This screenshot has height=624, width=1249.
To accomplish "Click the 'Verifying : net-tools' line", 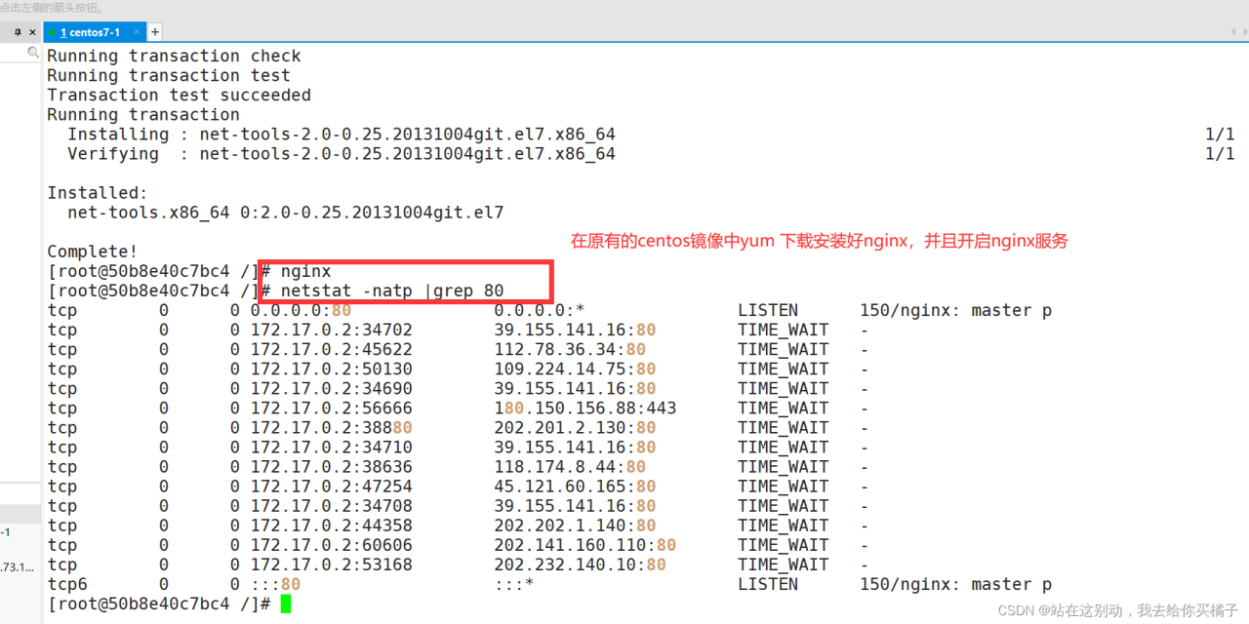I will (342, 154).
